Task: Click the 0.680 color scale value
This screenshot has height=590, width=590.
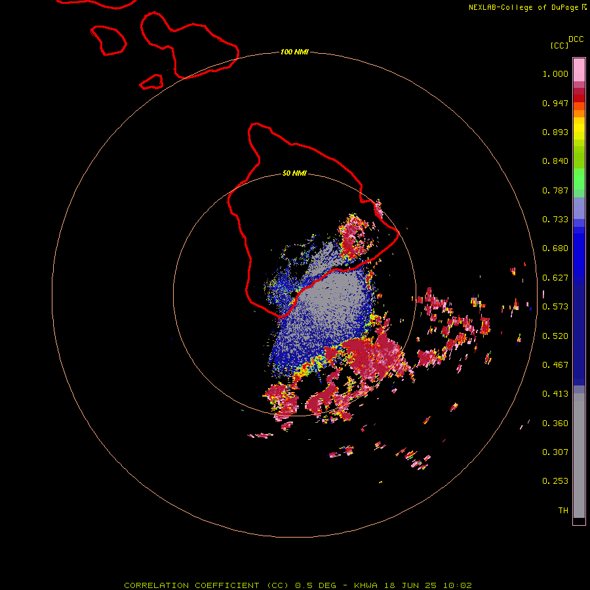Action: point(555,248)
